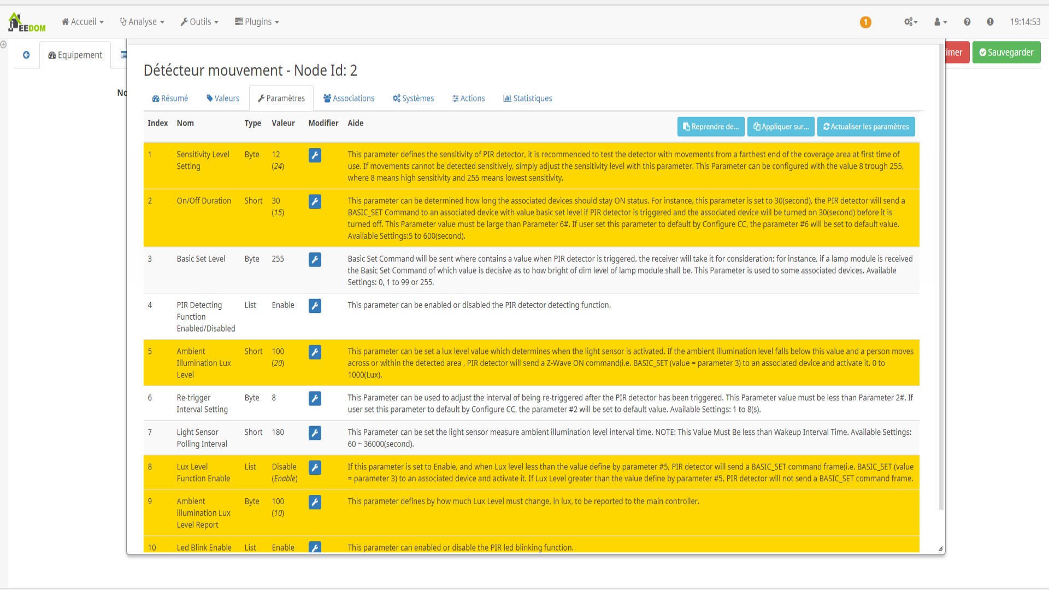Switch to the Valeurs tab
This screenshot has height=590, width=1049.
[x=223, y=98]
